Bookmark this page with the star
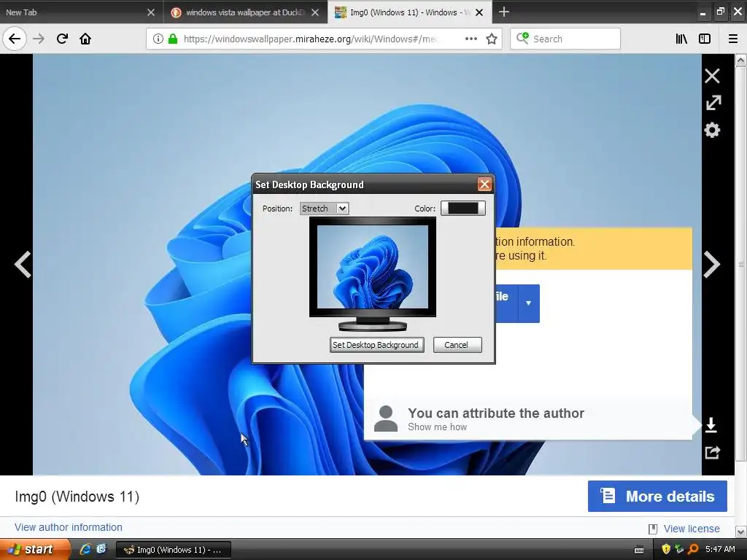The width and height of the screenshot is (747, 560). 492,39
